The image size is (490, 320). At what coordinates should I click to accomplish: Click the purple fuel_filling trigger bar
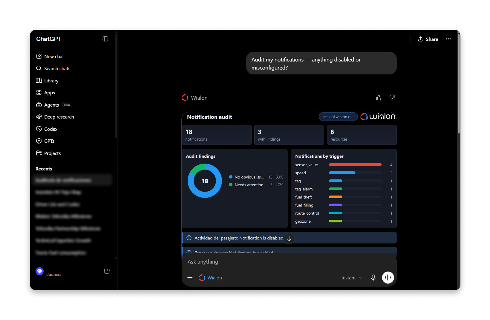(336, 205)
